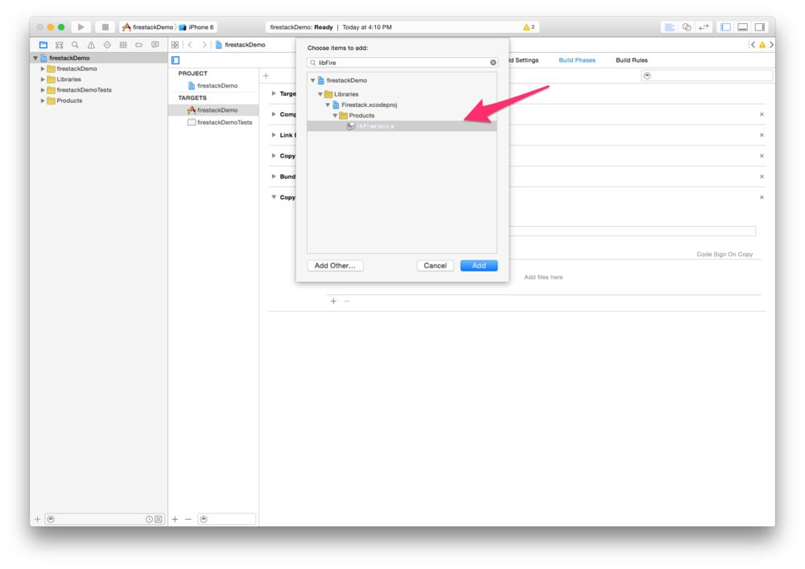Select the firestackDemo scheme
This screenshot has height=569, width=805.
148,27
